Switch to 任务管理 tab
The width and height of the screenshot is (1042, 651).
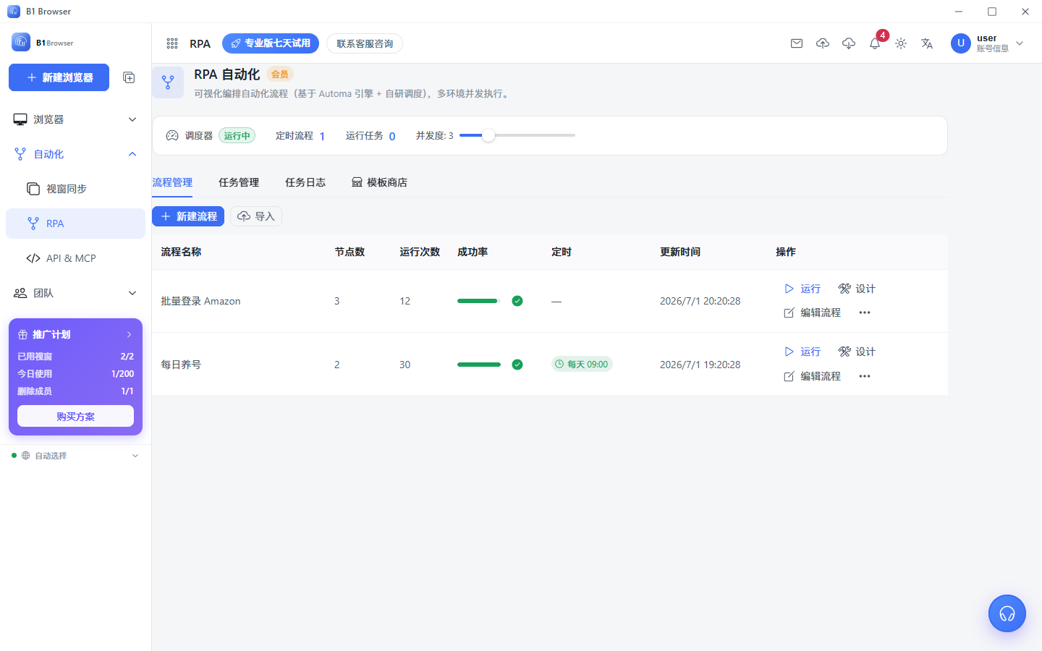pos(239,182)
